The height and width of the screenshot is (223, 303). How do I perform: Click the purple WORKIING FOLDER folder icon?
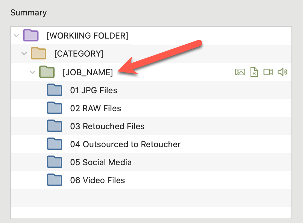coord(31,35)
